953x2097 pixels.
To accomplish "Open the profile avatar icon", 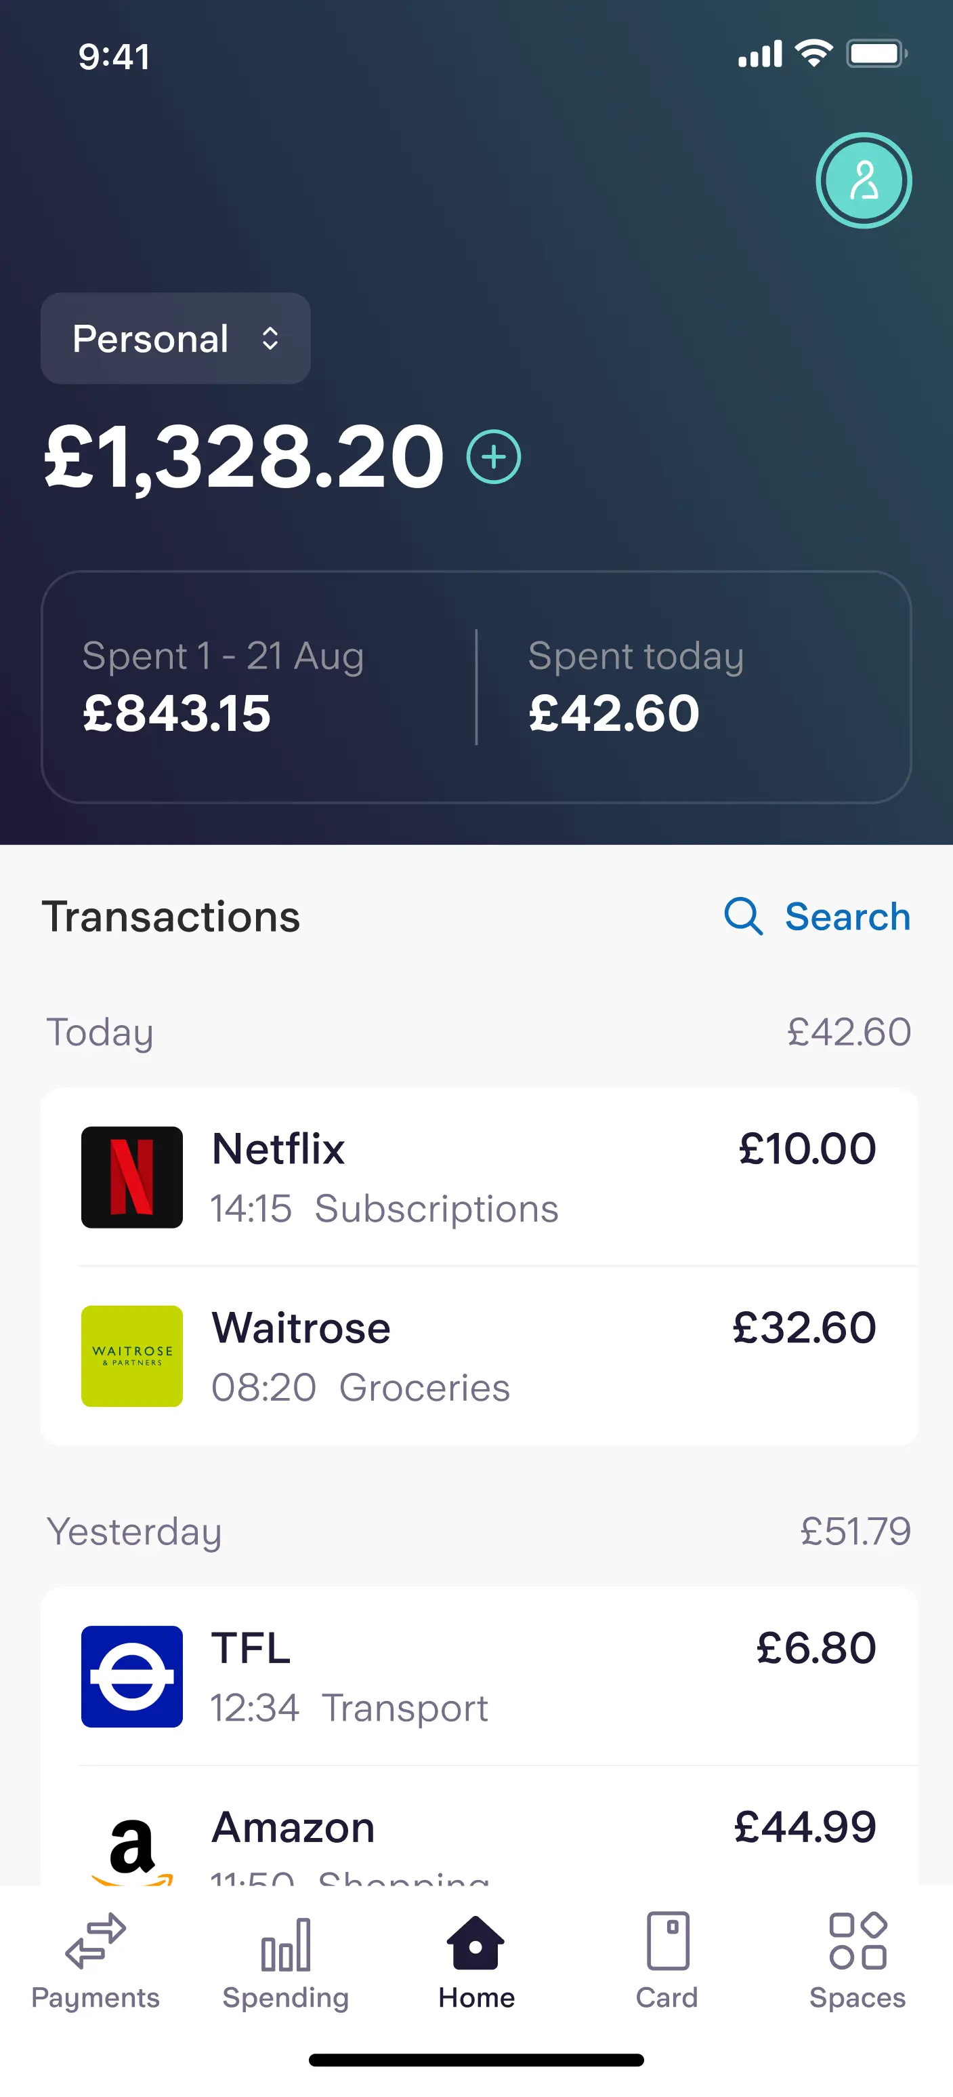I will (864, 180).
